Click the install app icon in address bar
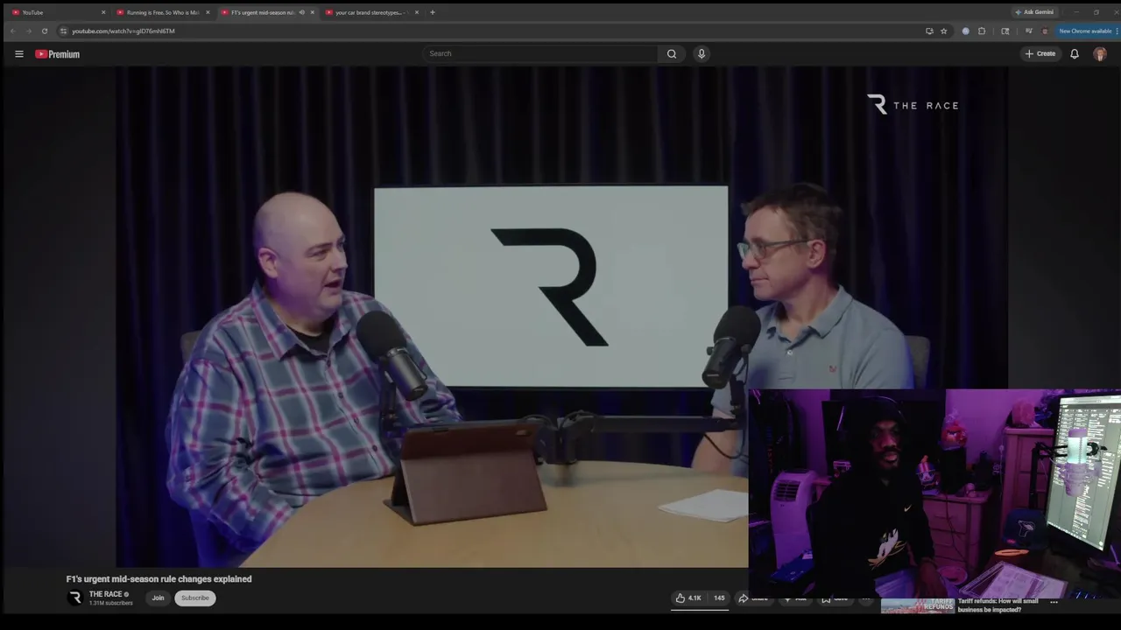Viewport: 1121px width, 630px height. coord(929,31)
